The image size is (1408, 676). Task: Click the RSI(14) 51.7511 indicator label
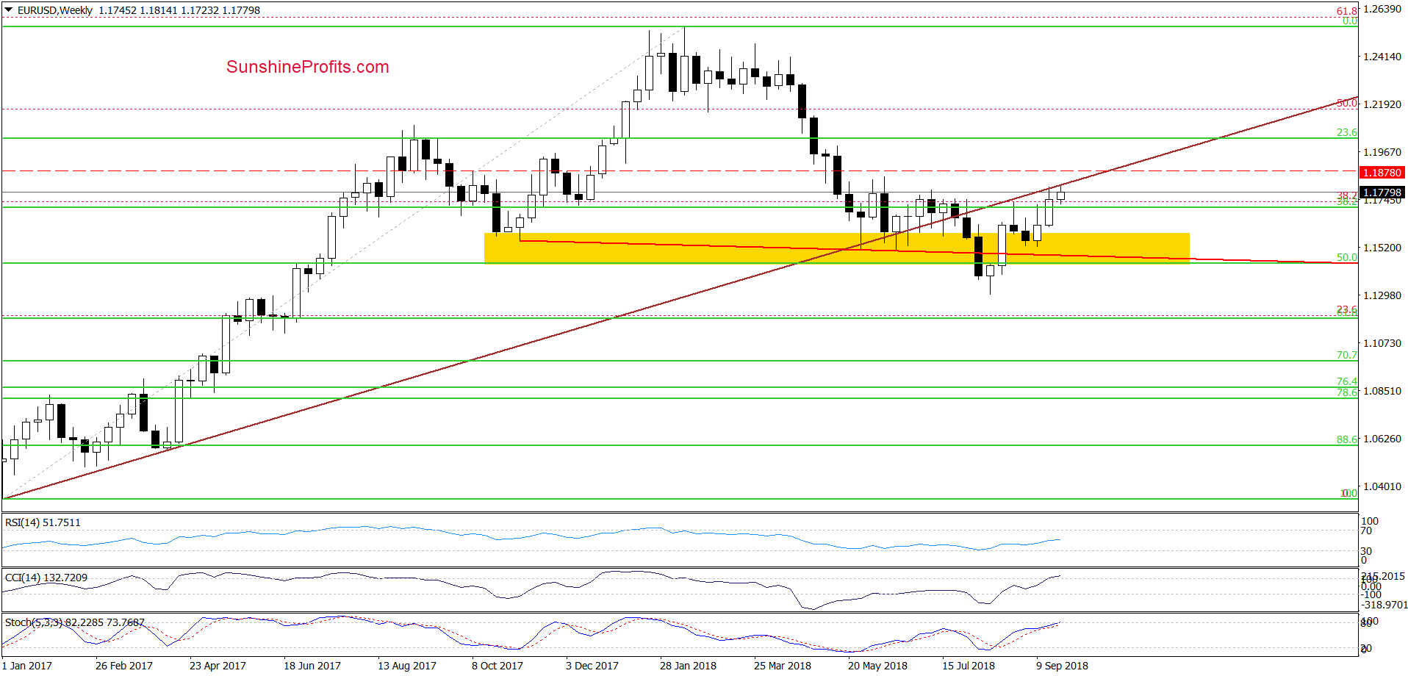43,522
